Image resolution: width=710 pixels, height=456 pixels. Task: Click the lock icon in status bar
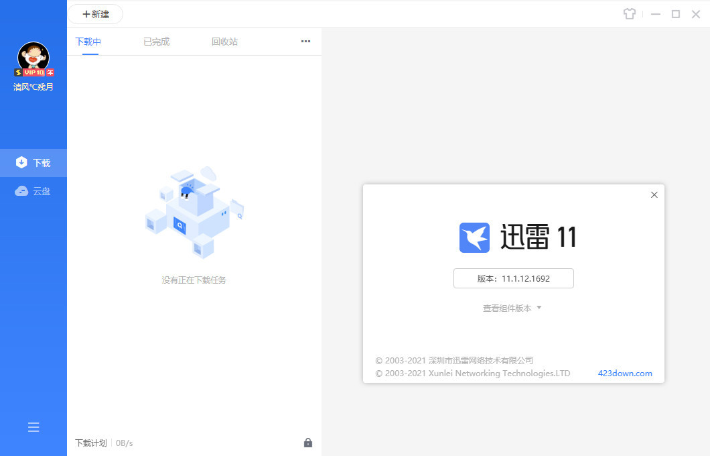(308, 443)
